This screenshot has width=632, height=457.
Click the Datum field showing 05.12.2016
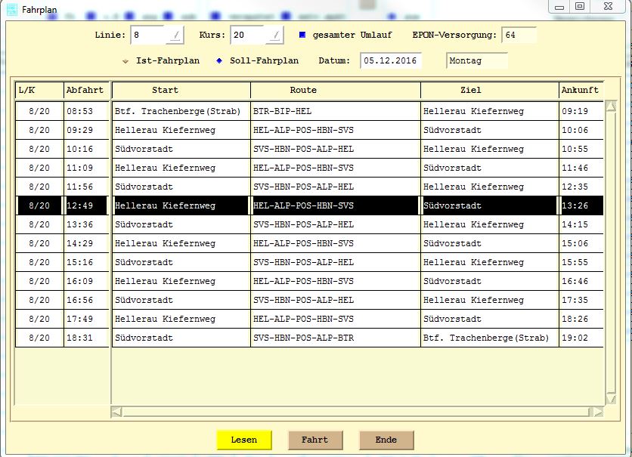(x=390, y=60)
